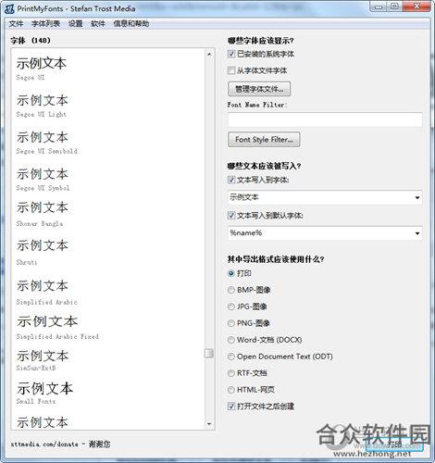Select the RTF-文档 export option
This screenshot has height=463, width=435.
pyautogui.click(x=231, y=373)
